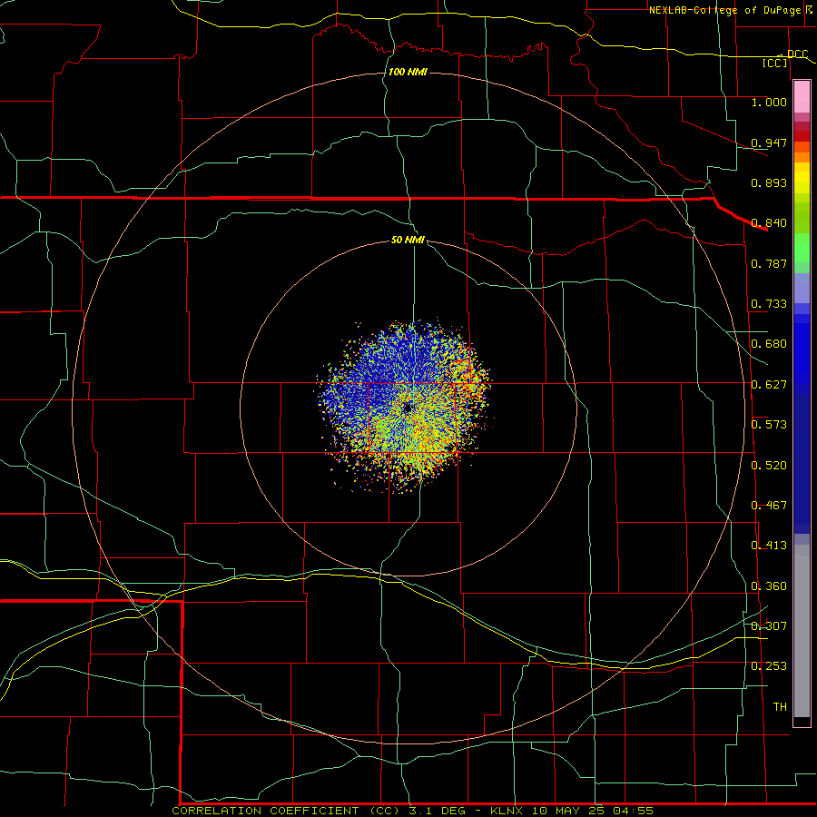Screen dimensions: 817x817
Task: Click the 0.360 color scale value
Action: coord(769,586)
